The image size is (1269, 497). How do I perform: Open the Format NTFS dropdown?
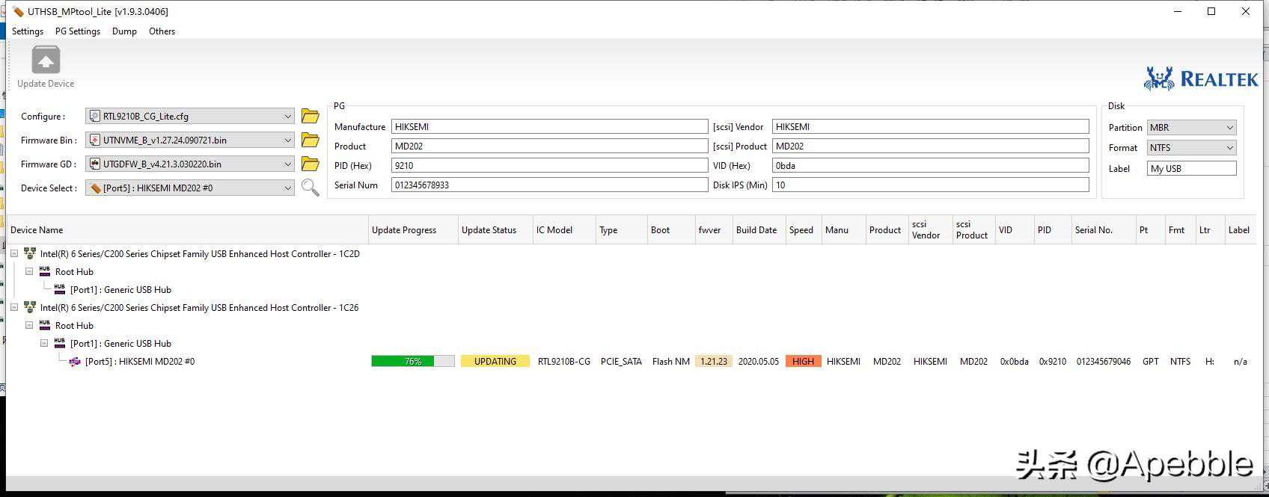click(1229, 148)
